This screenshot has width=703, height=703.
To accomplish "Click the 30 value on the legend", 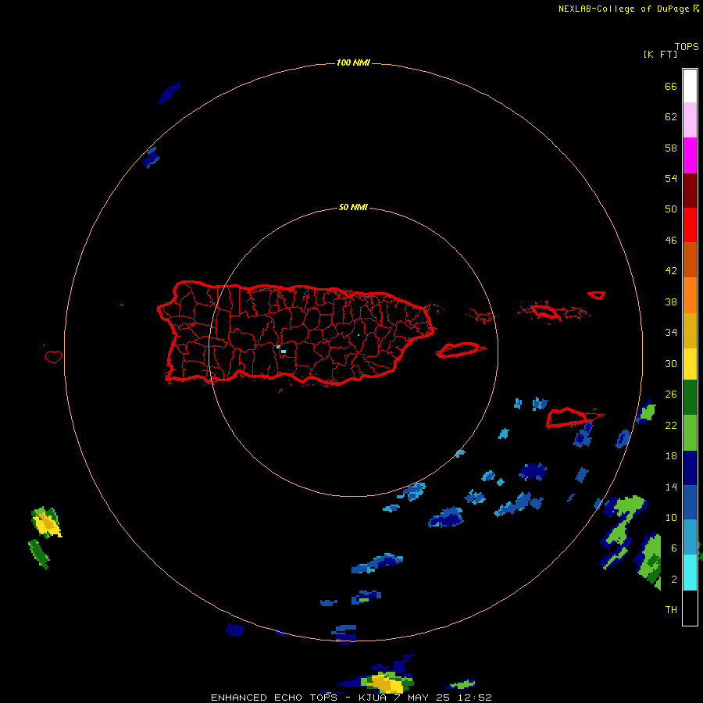I will (x=671, y=363).
